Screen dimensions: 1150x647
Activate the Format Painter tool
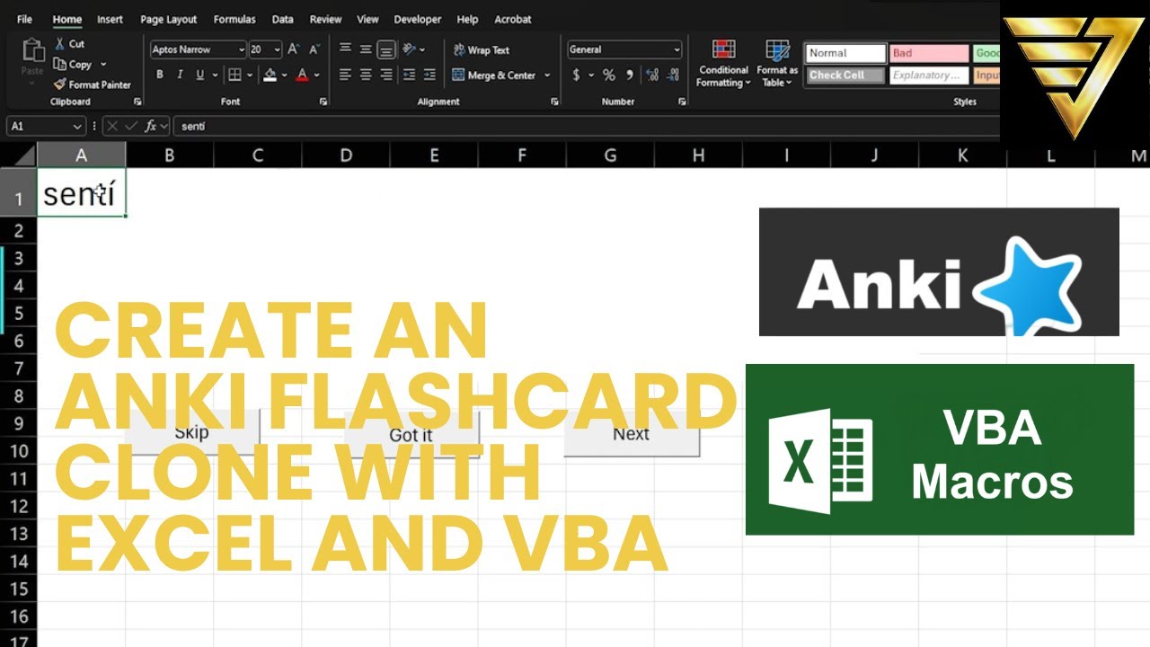92,84
